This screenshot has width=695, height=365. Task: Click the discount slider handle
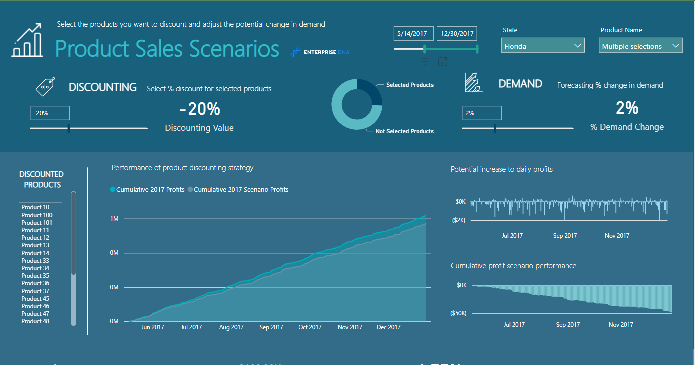tap(69, 128)
